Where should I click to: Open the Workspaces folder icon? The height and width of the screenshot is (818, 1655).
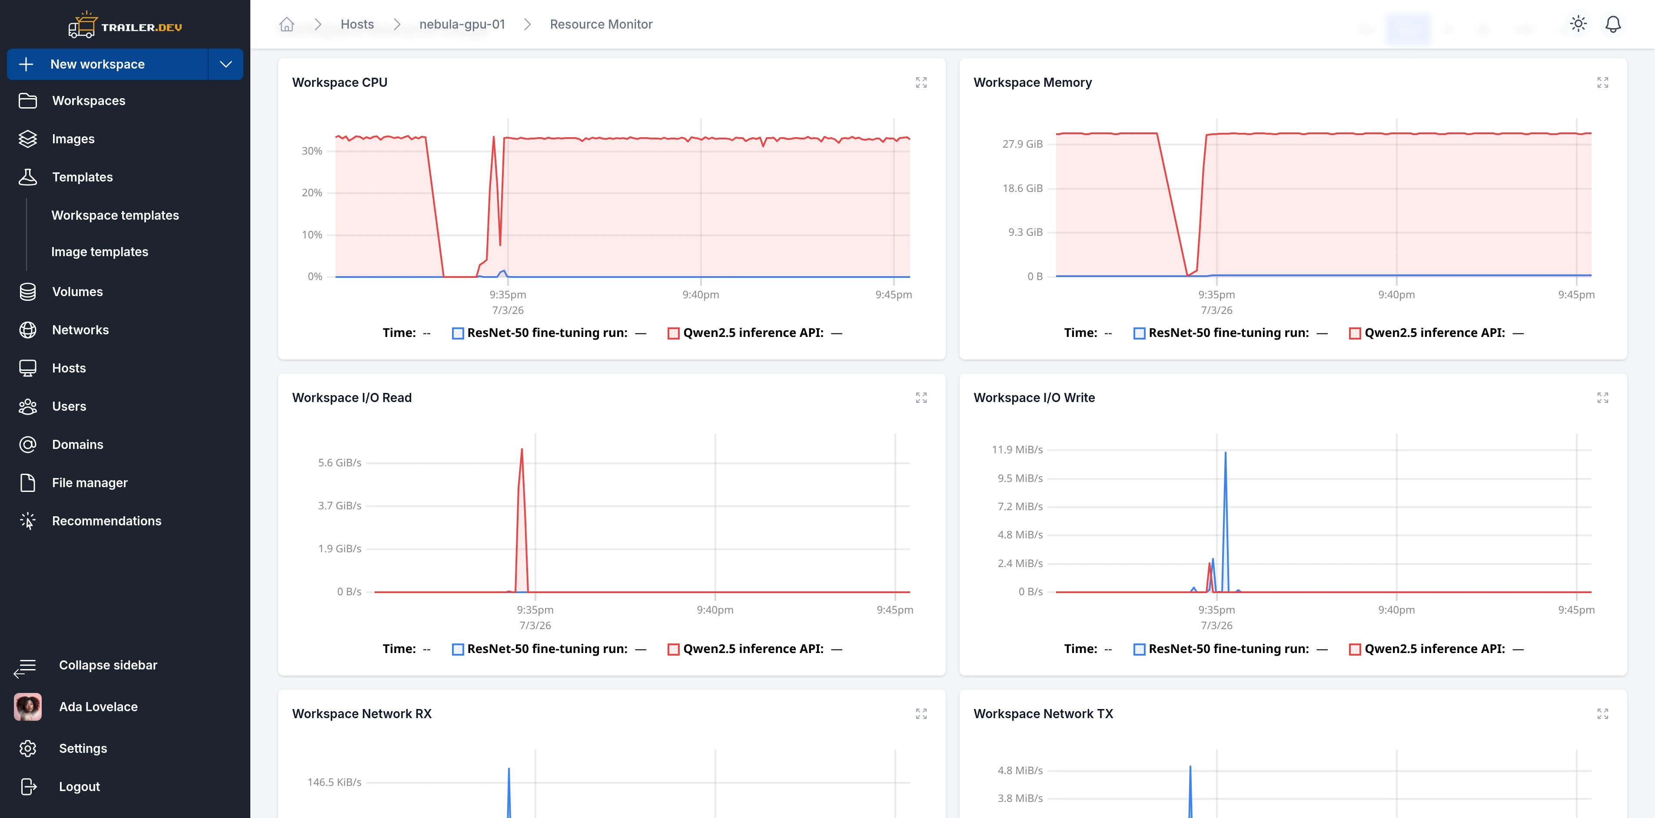coord(28,101)
